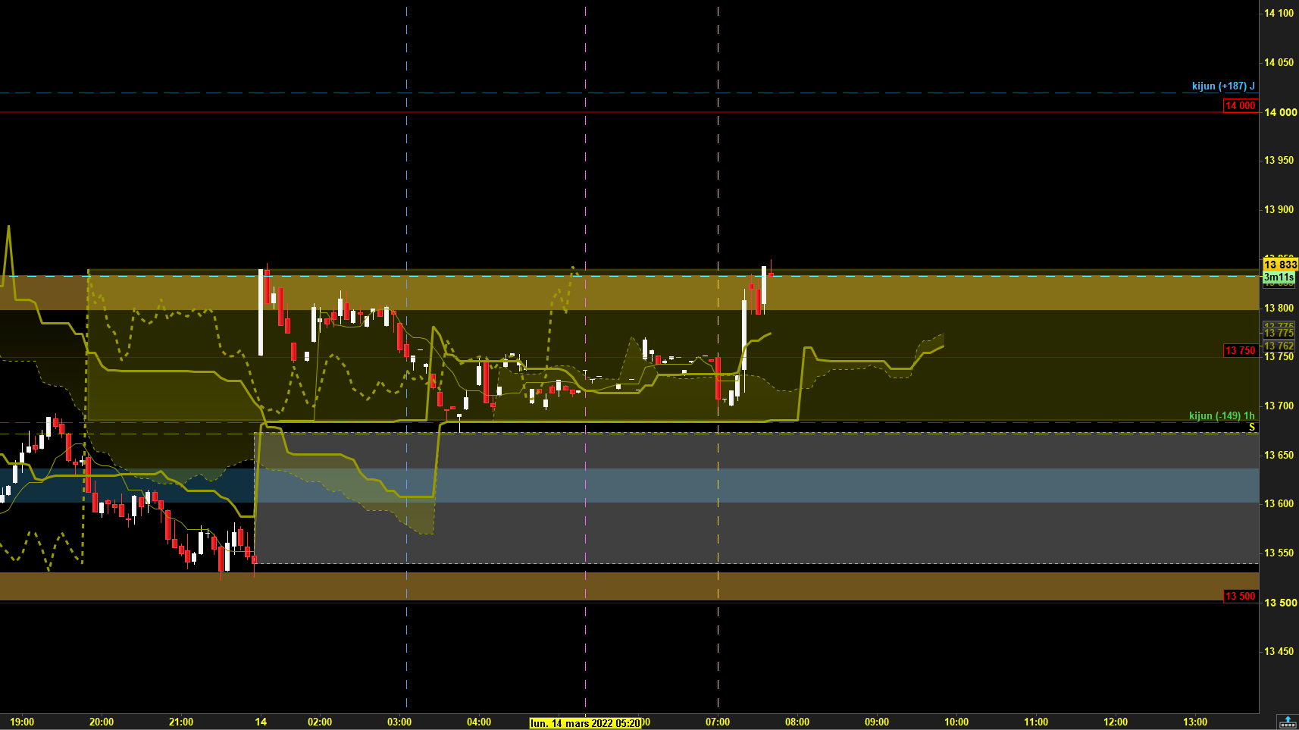Click the red-boxed 13 500 level label
This screenshot has height=730, width=1299.
[1241, 596]
